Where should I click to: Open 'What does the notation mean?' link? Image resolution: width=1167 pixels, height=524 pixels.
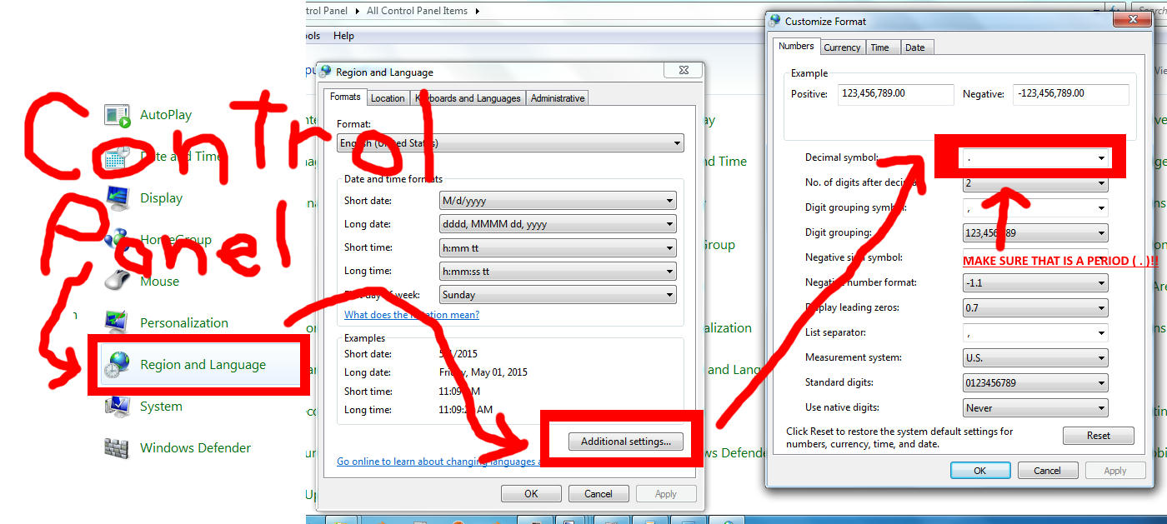[x=412, y=315]
